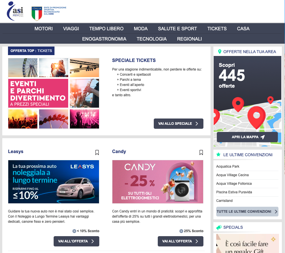This screenshot has height=253, width=285.
Task: Click the discount badge icon next to < 10% Sconto
Action: click(74, 231)
